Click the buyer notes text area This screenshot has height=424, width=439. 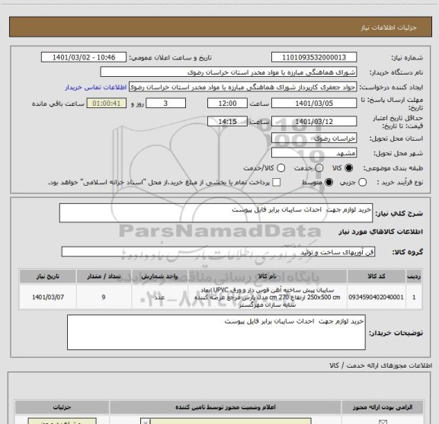pyautogui.click(x=216, y=332)
